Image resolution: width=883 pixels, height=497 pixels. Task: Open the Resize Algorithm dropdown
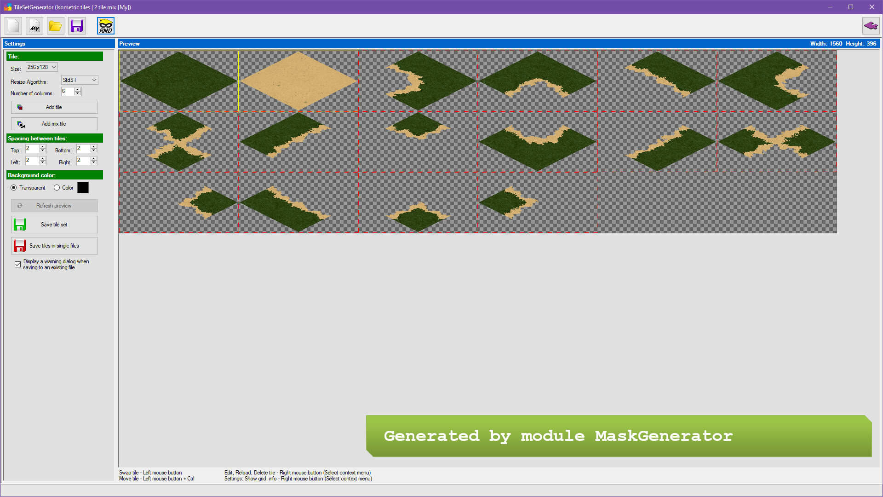click(x=79, y=80)
